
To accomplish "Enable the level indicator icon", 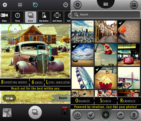I will tap(66, 5).
